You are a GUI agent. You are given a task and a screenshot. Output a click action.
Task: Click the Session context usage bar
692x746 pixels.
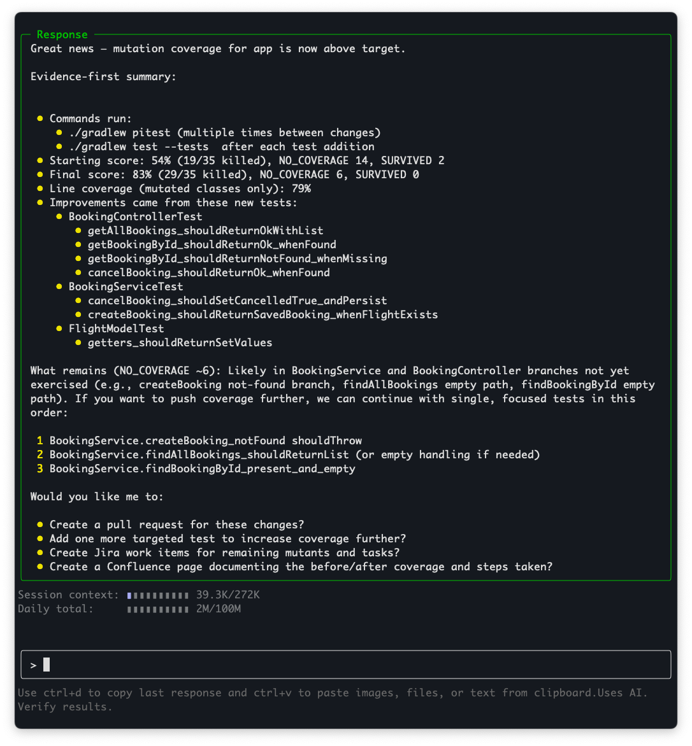pos(158,595)
